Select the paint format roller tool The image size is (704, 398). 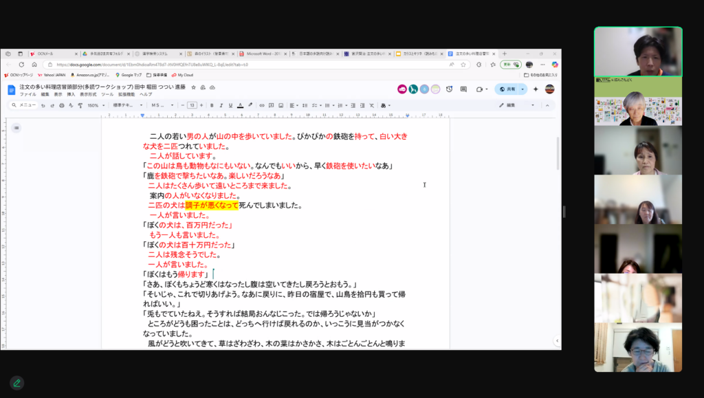tap(80, 105)
